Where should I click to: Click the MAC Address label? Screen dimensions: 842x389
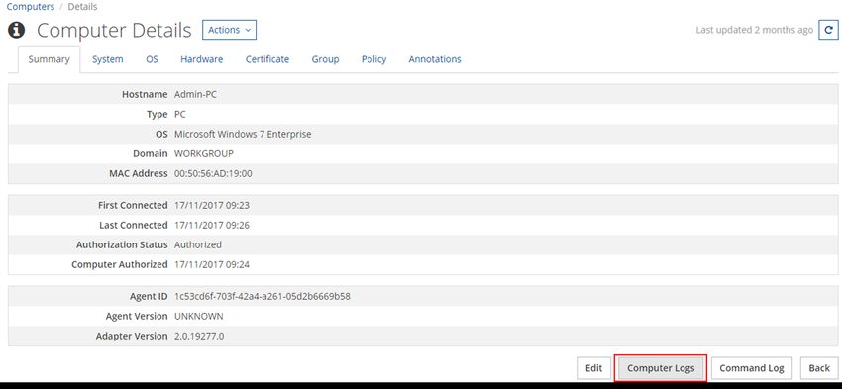coord(139,174)
